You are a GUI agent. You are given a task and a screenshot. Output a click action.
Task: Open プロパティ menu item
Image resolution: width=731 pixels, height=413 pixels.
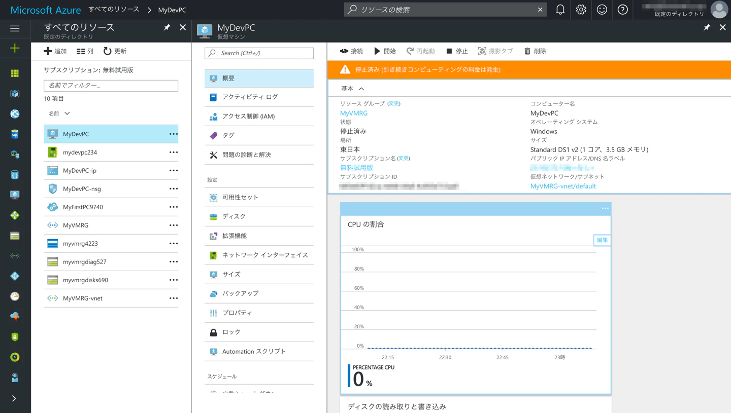coord(259,313)
